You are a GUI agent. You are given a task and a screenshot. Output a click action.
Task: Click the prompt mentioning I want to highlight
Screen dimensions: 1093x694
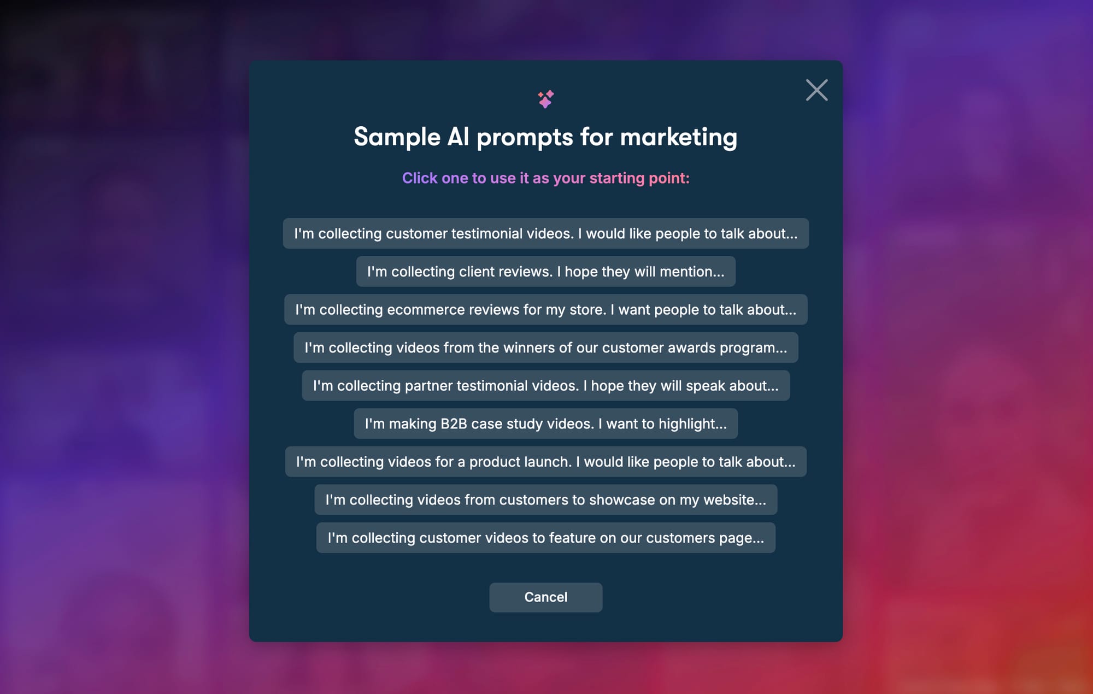[545, 424]
